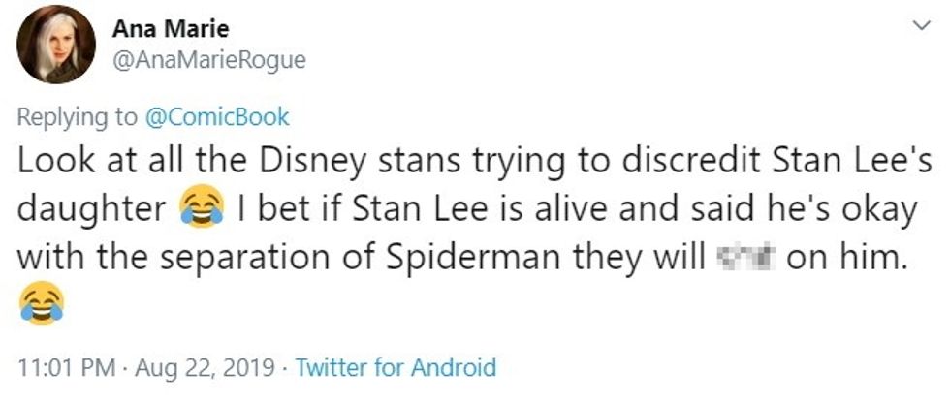Click the laughing emoji after "daughter"
This screenshot has width=950, height=405.
point(201,209)
